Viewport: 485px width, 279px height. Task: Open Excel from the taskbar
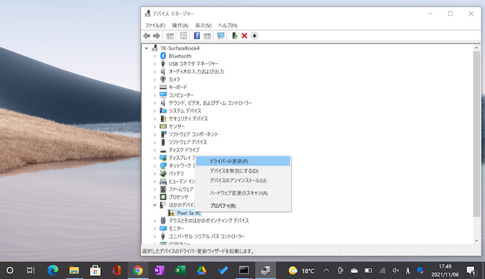pos(179,270)
